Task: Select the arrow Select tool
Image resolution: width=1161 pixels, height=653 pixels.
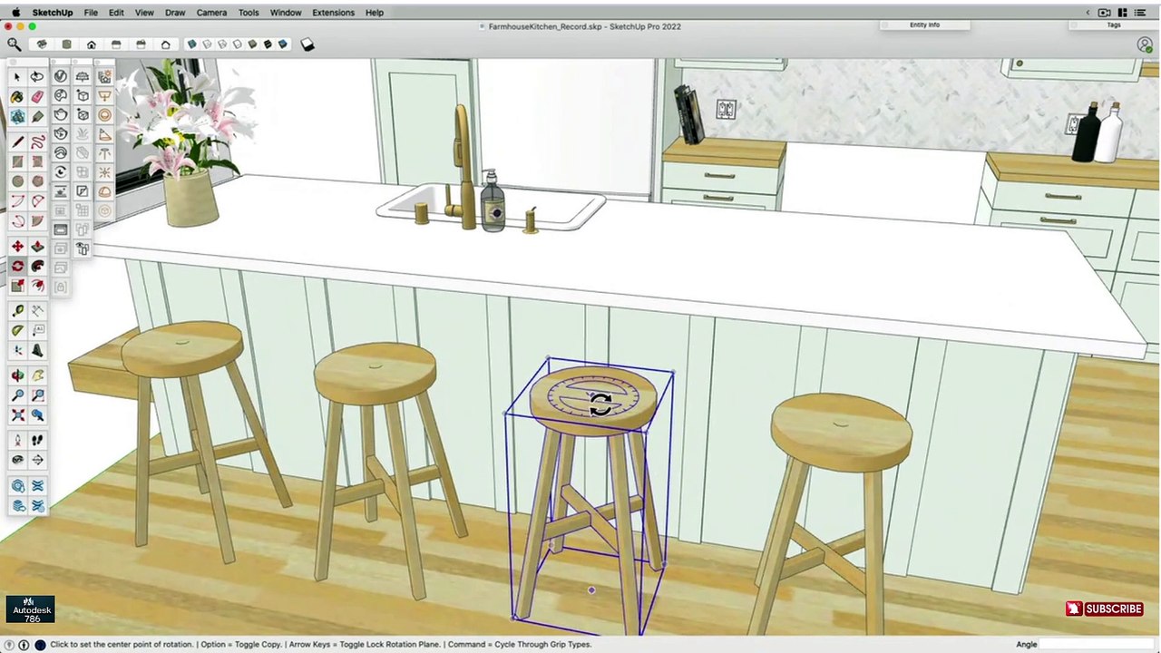Action: point(17,77)
